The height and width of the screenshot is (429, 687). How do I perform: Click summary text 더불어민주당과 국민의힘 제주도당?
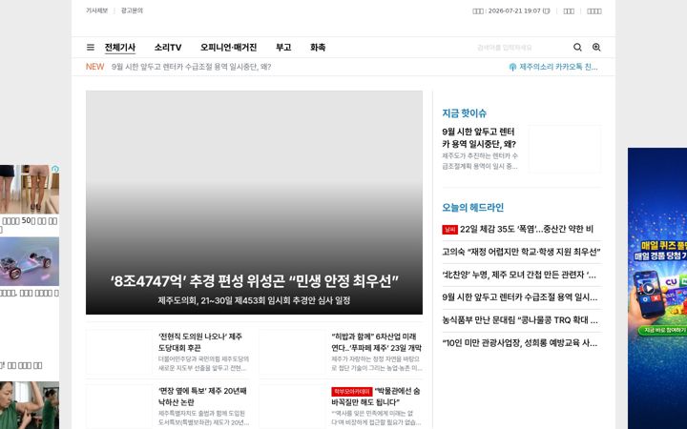(x=204, y=364)
